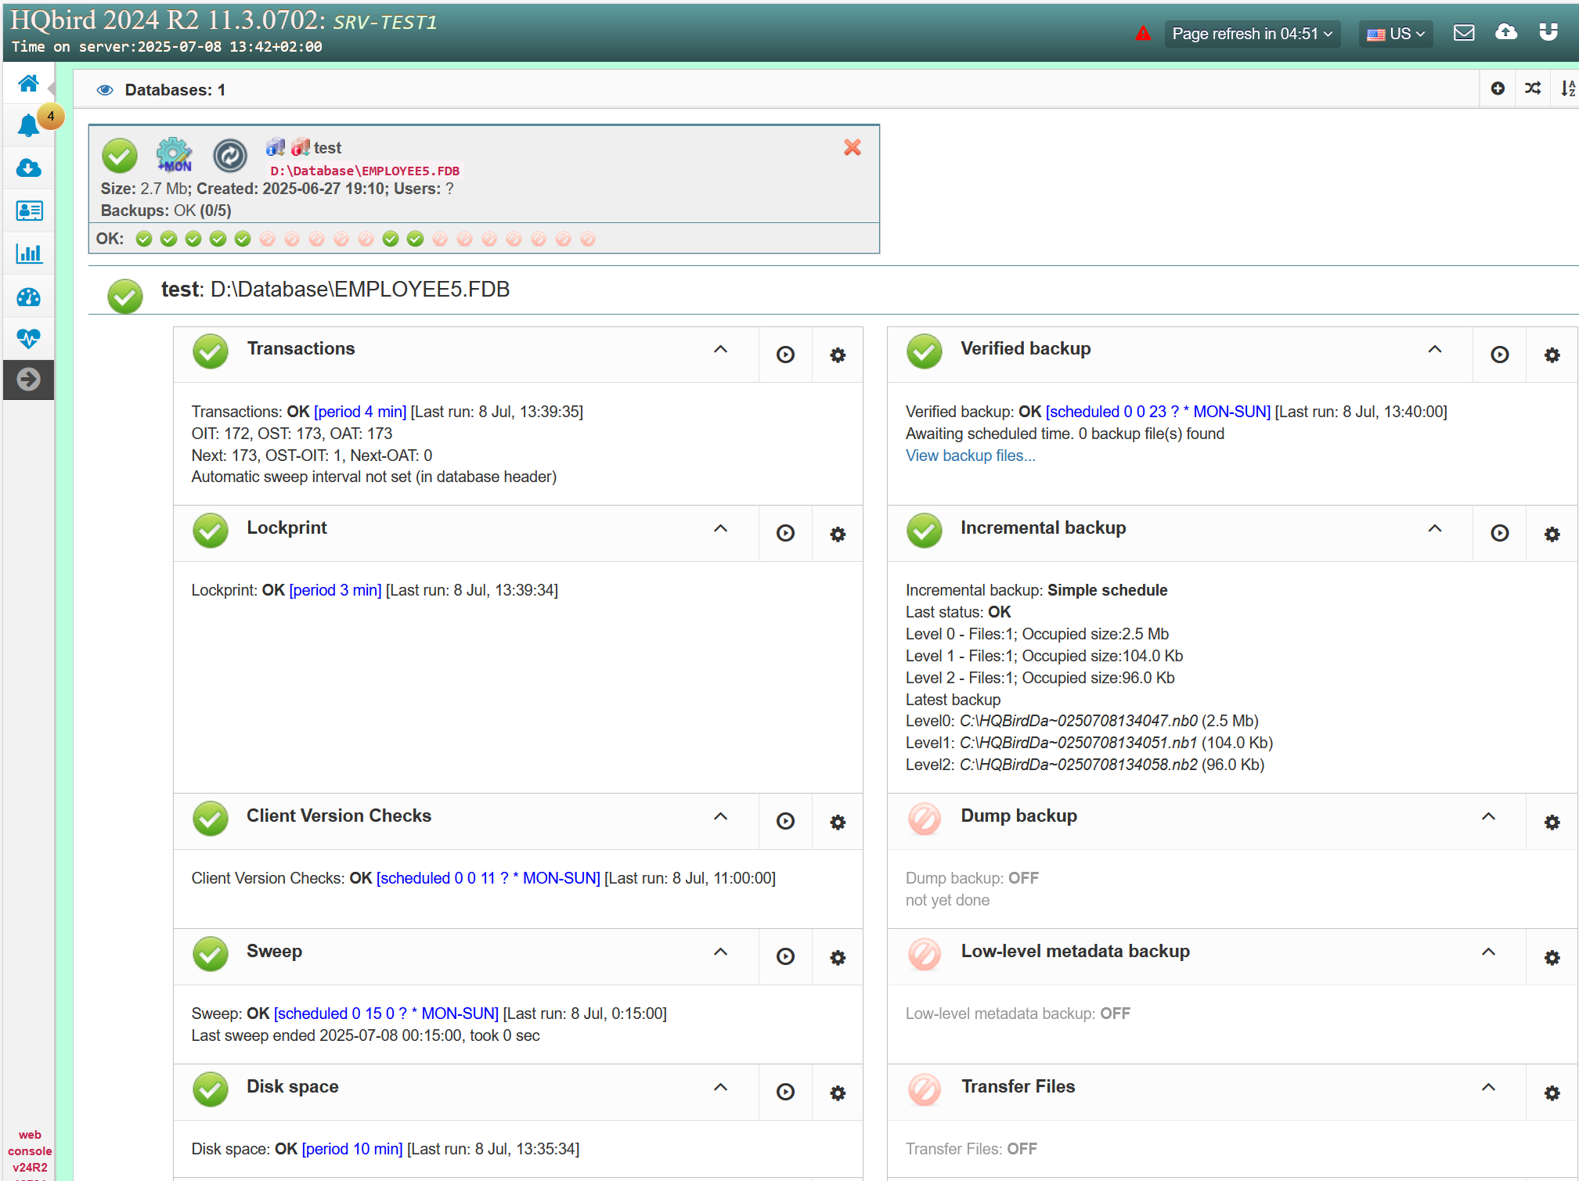This screenshot has height=1181, width=1579.
Task: Click the envelope email alerts icon
Action: [1463, 33]
